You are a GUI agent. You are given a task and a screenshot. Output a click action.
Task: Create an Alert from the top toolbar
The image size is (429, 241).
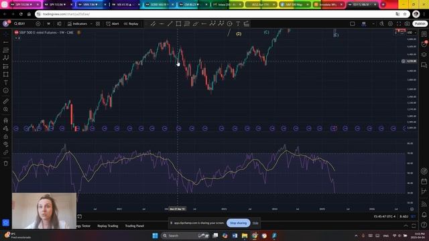113,24
